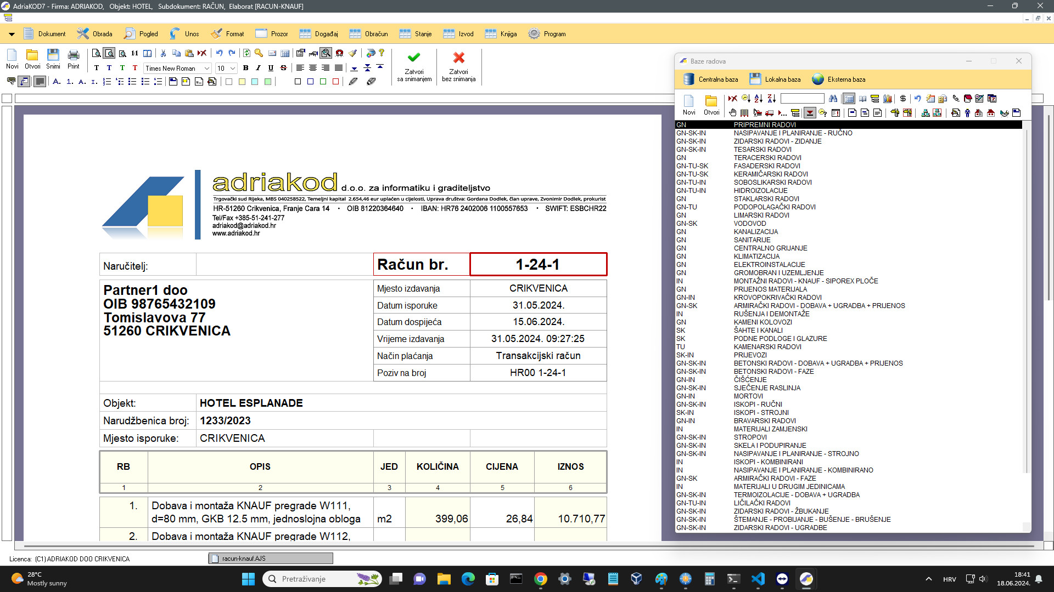Open the Format menu
The image size is (1054, 592).
[x=227, y=34]
